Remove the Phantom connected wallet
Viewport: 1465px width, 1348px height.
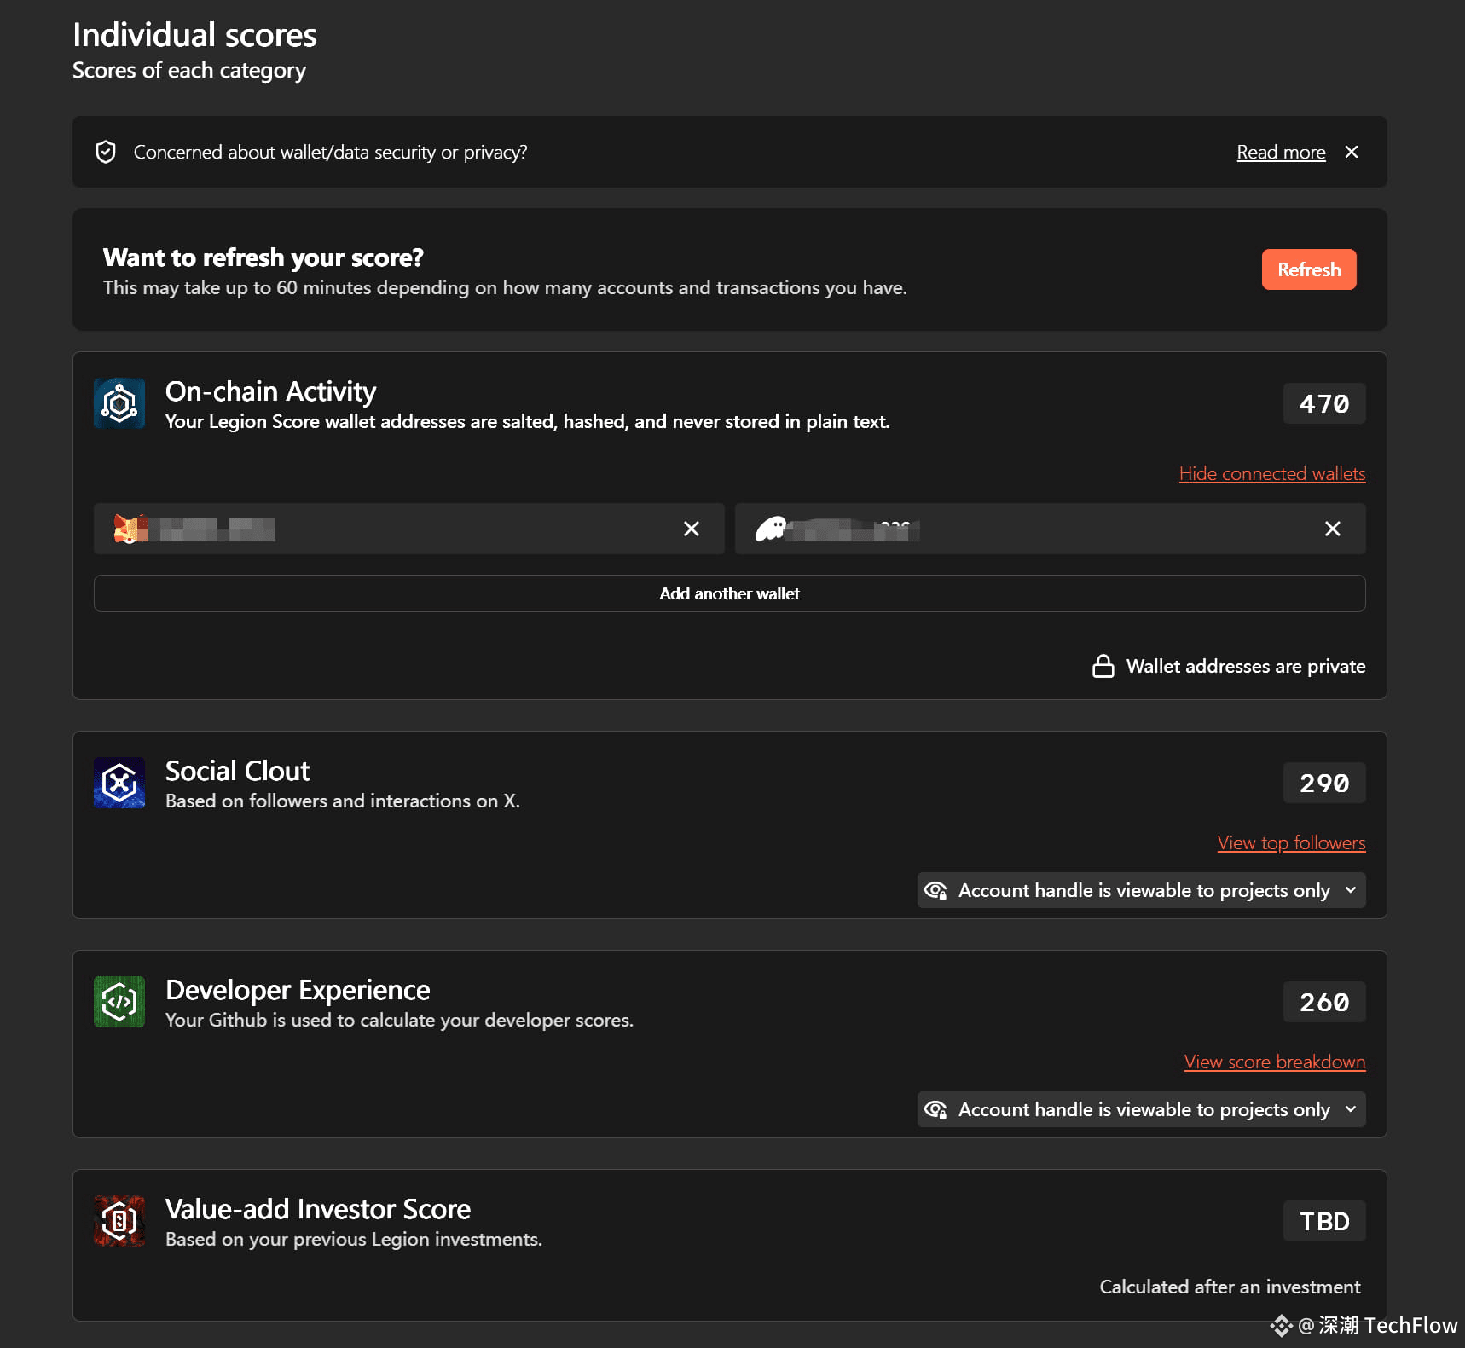click(x=1333, y=529)
